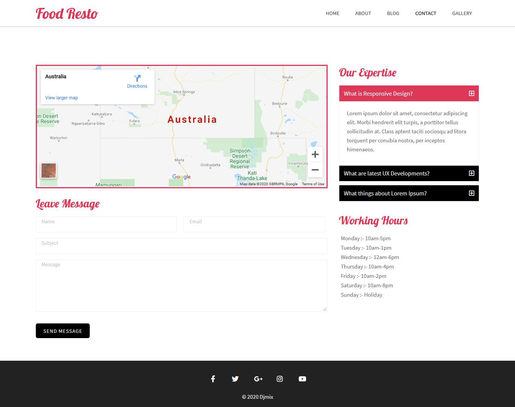Switch map to satellite imagery thumbnail

(x=49, y=171)
